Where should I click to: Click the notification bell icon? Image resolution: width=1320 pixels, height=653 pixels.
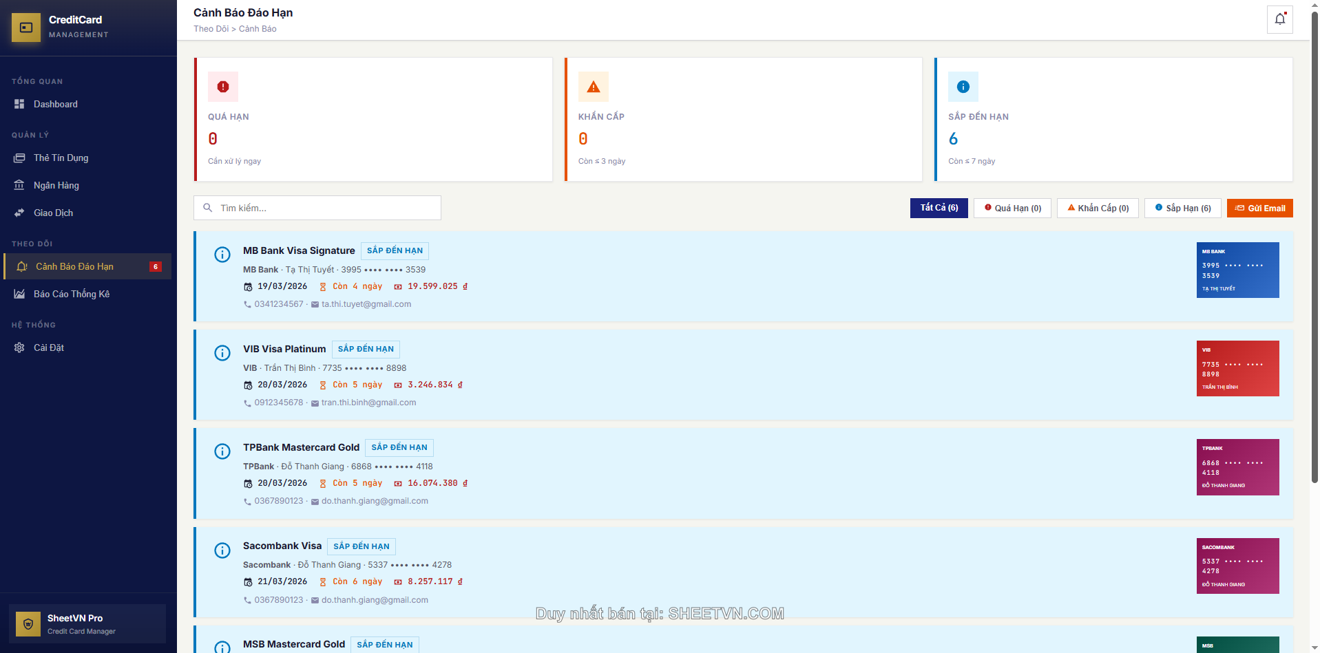pyautogui.click(x=1279, y=19)
